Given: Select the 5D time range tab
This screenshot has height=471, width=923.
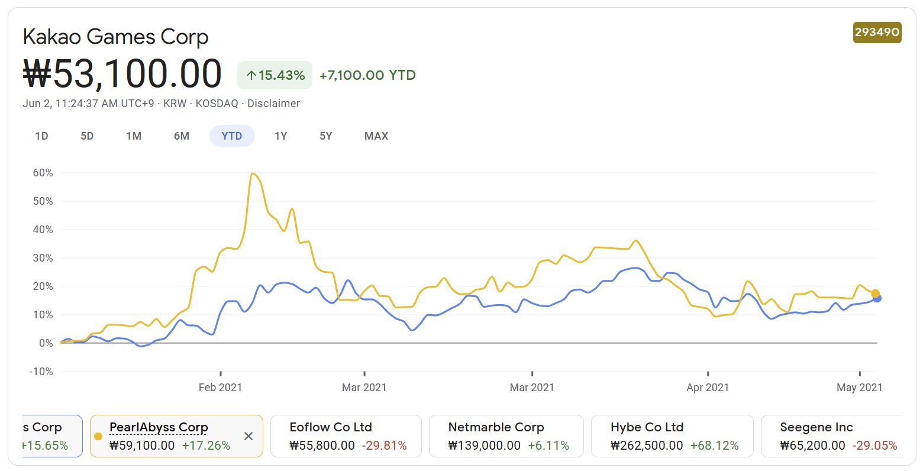Looking at the screenshot, I should coord(87,136).
